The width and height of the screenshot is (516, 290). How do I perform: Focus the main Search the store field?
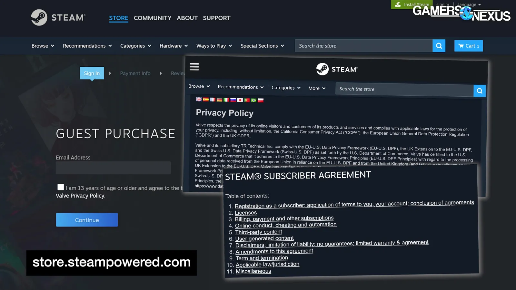tap(363, 46)
